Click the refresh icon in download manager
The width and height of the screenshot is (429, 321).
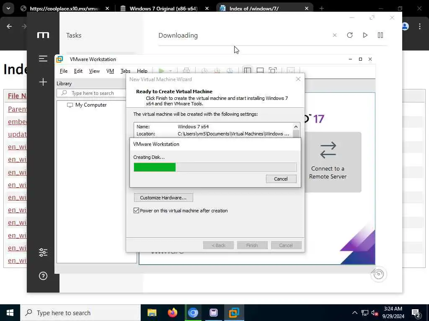pyautogui.click(x=350, y=35)
